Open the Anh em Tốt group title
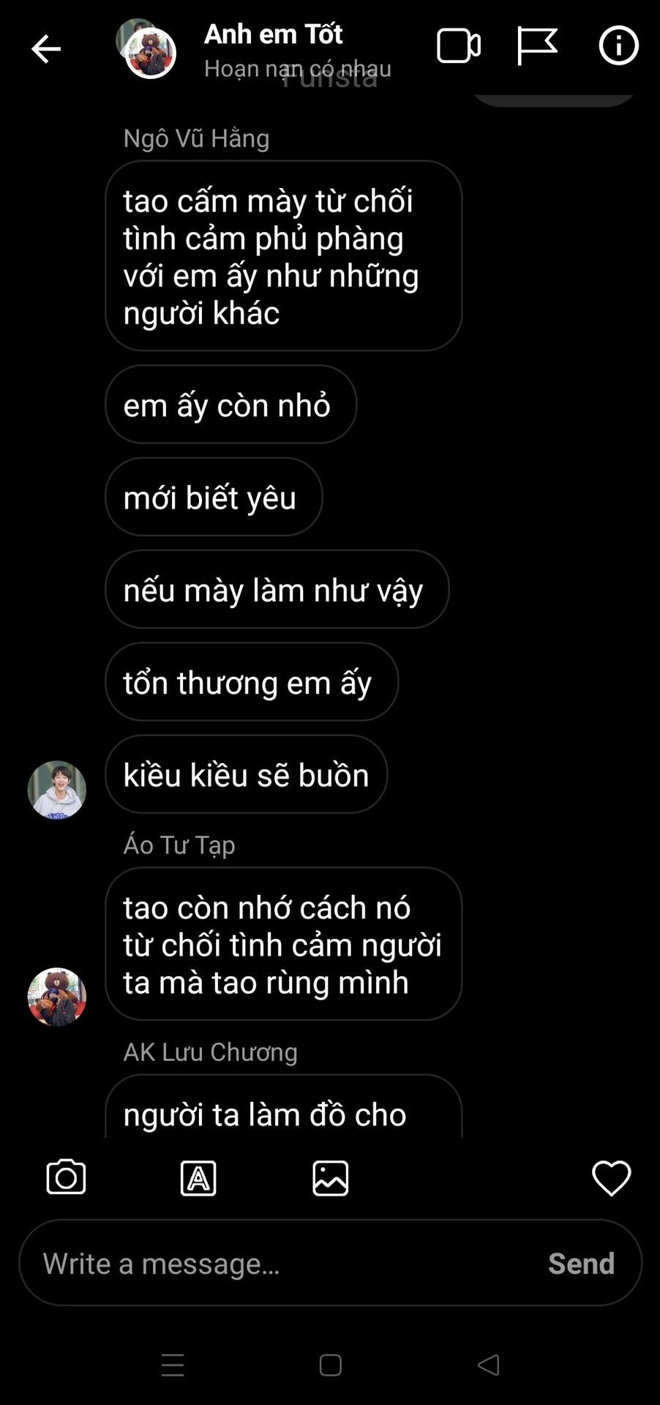 tap(273, 34)
